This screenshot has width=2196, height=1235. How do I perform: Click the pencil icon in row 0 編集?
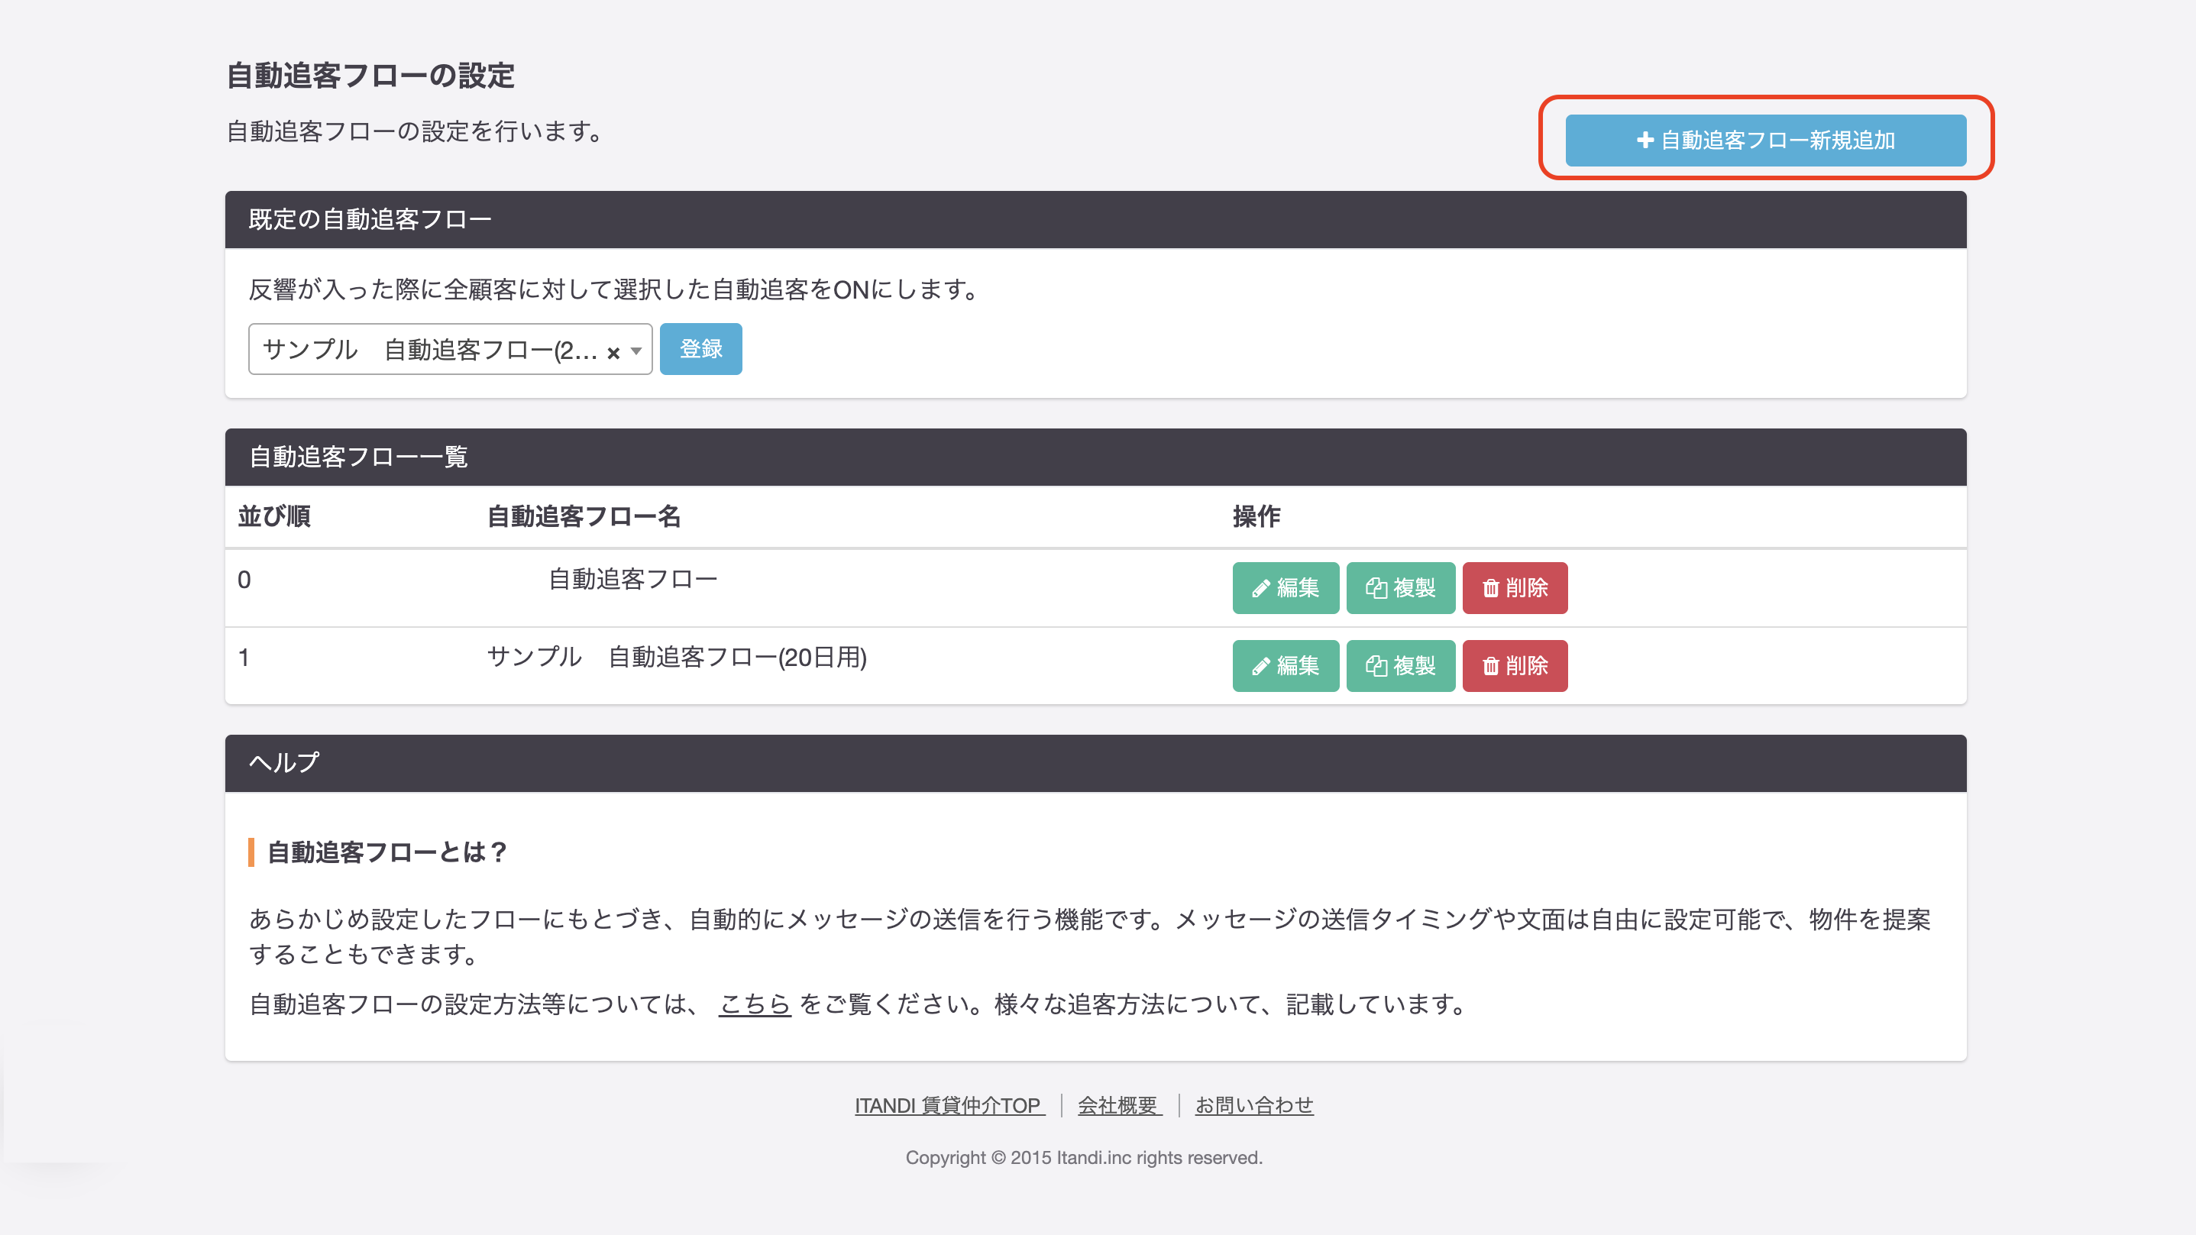pyautogui.click(x=1261, y=589)
